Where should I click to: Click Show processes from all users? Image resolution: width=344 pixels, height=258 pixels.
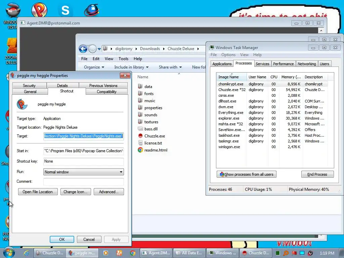tap(246, 174)
